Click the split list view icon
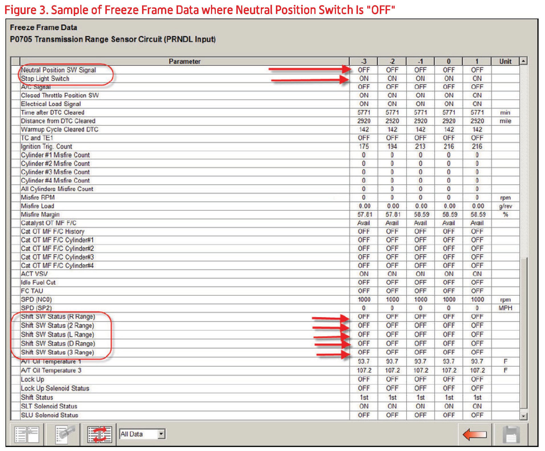 [x=27, y=434]
